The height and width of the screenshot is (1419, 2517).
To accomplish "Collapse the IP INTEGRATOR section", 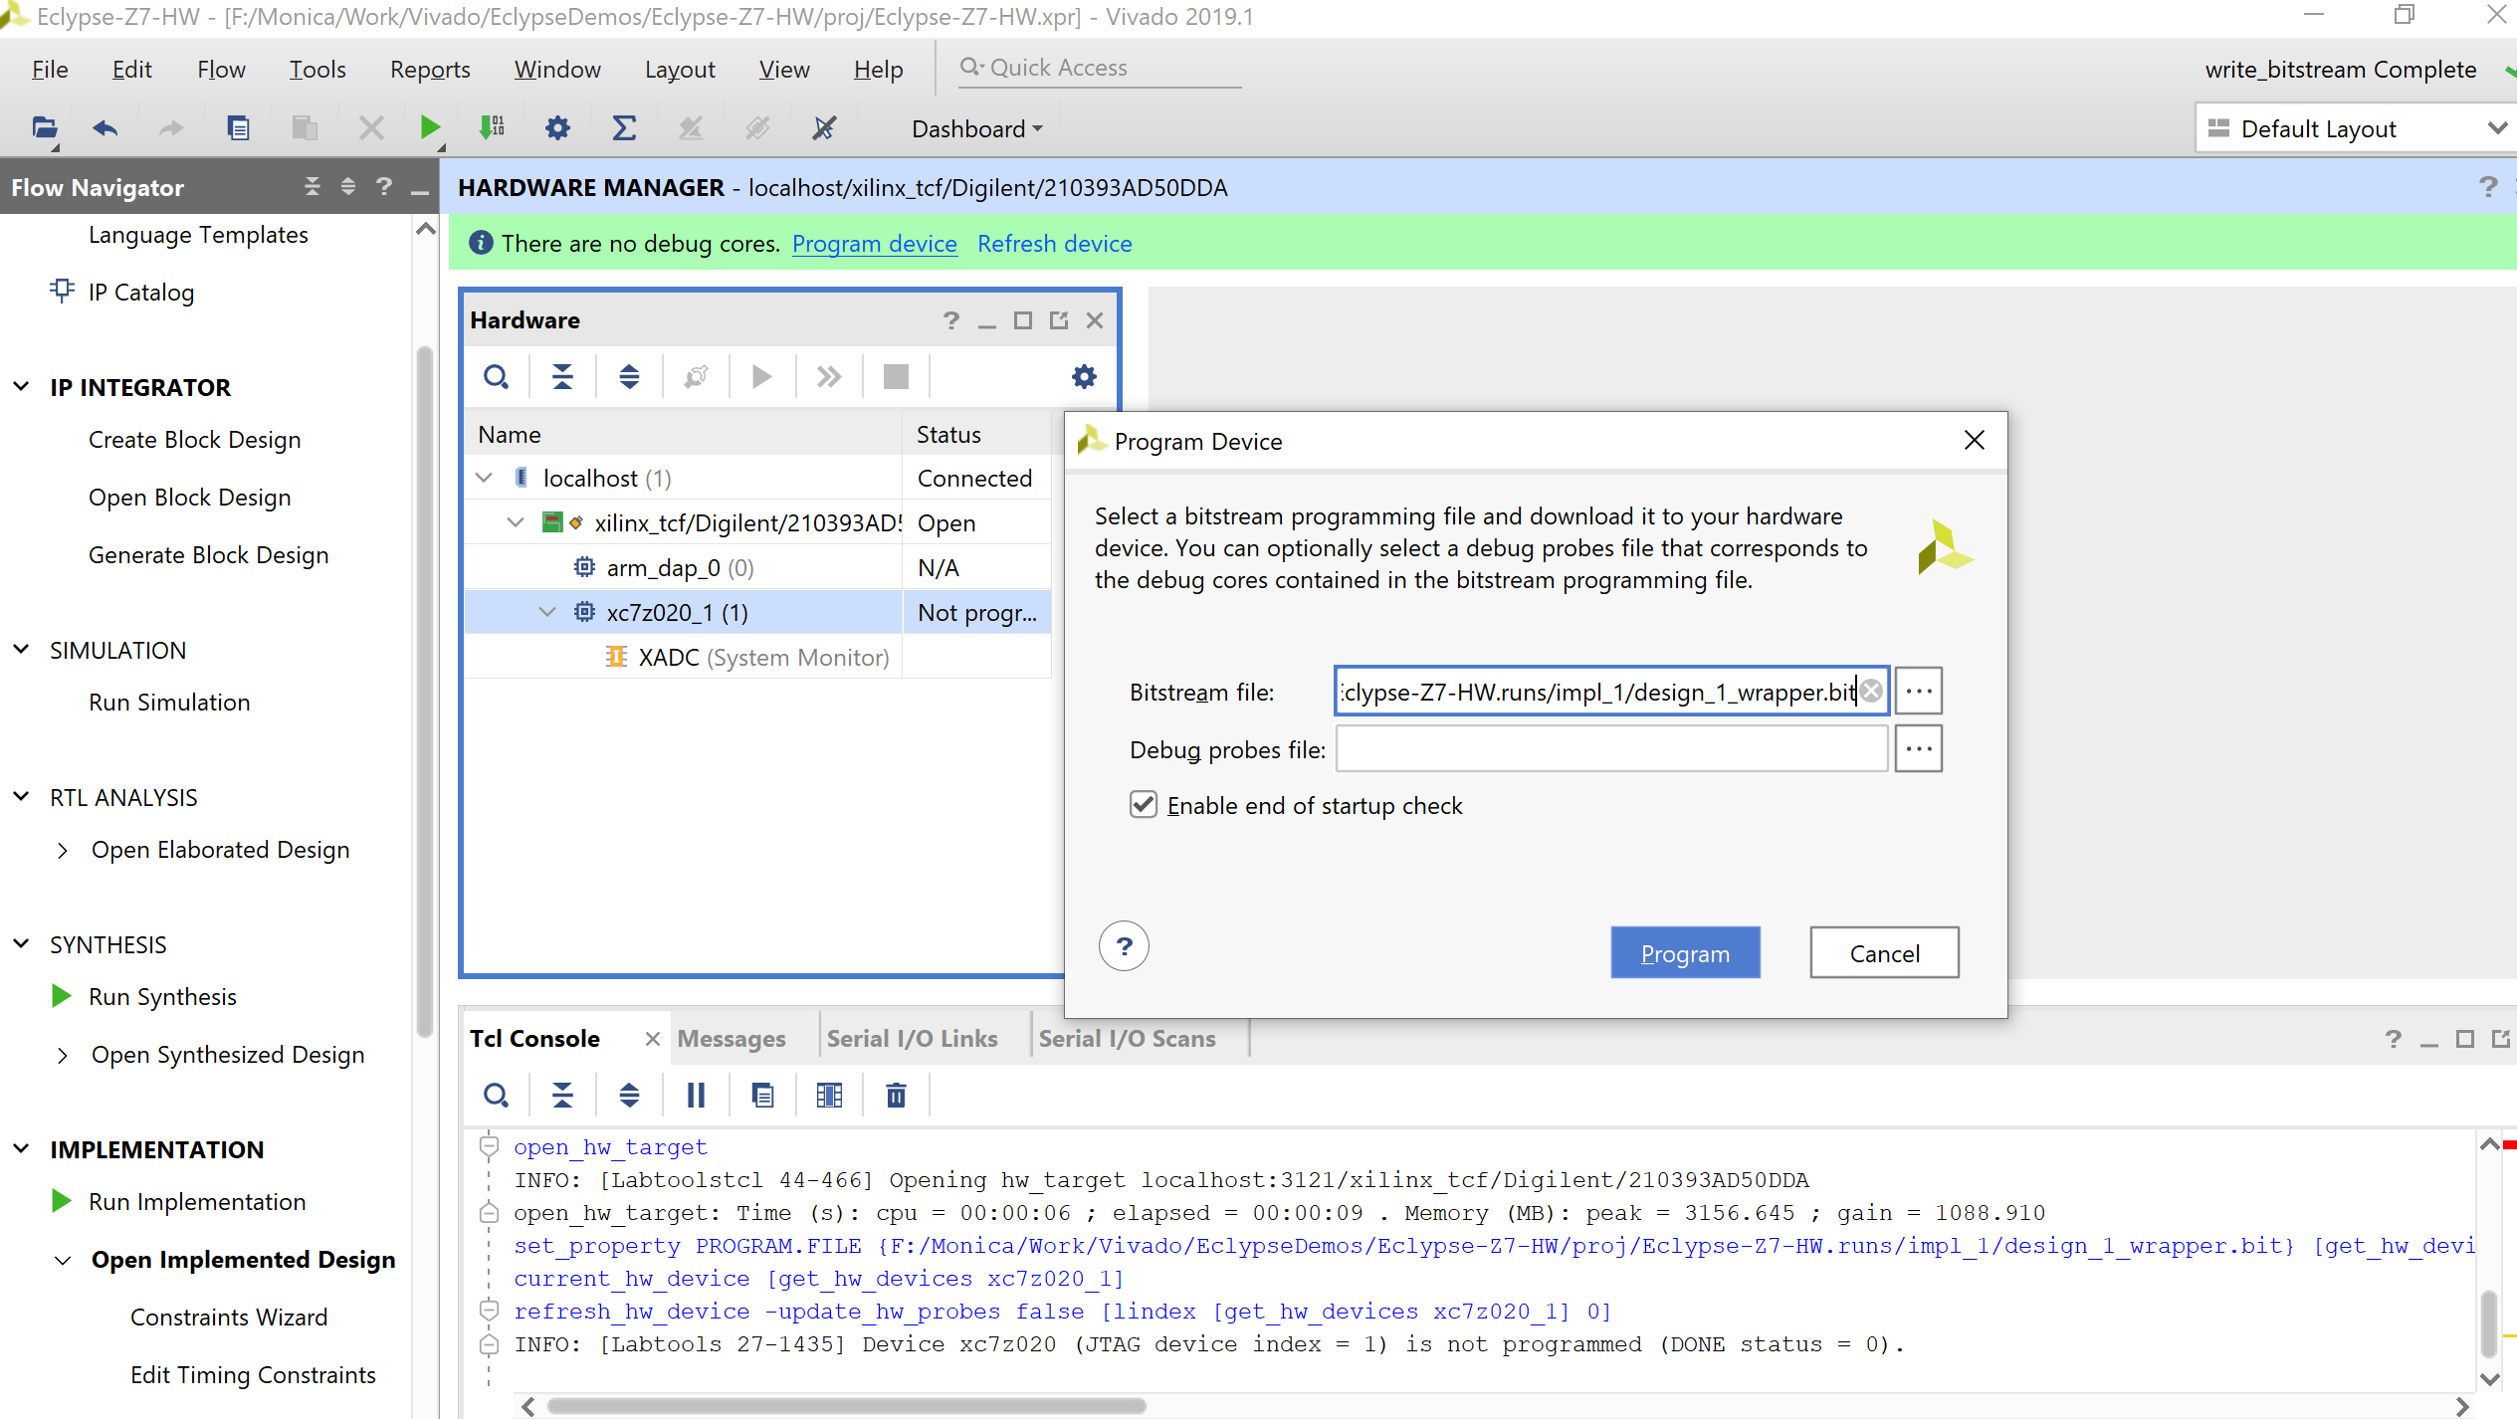I will [21, 387].
